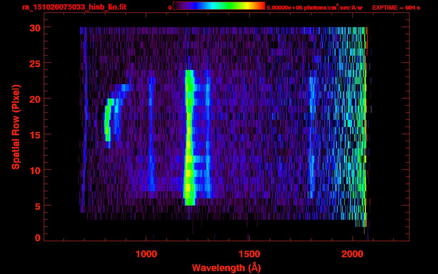438x274 pixels.
Task: Click x-axis tick label 2000
Action: click(x=352, y=254)
